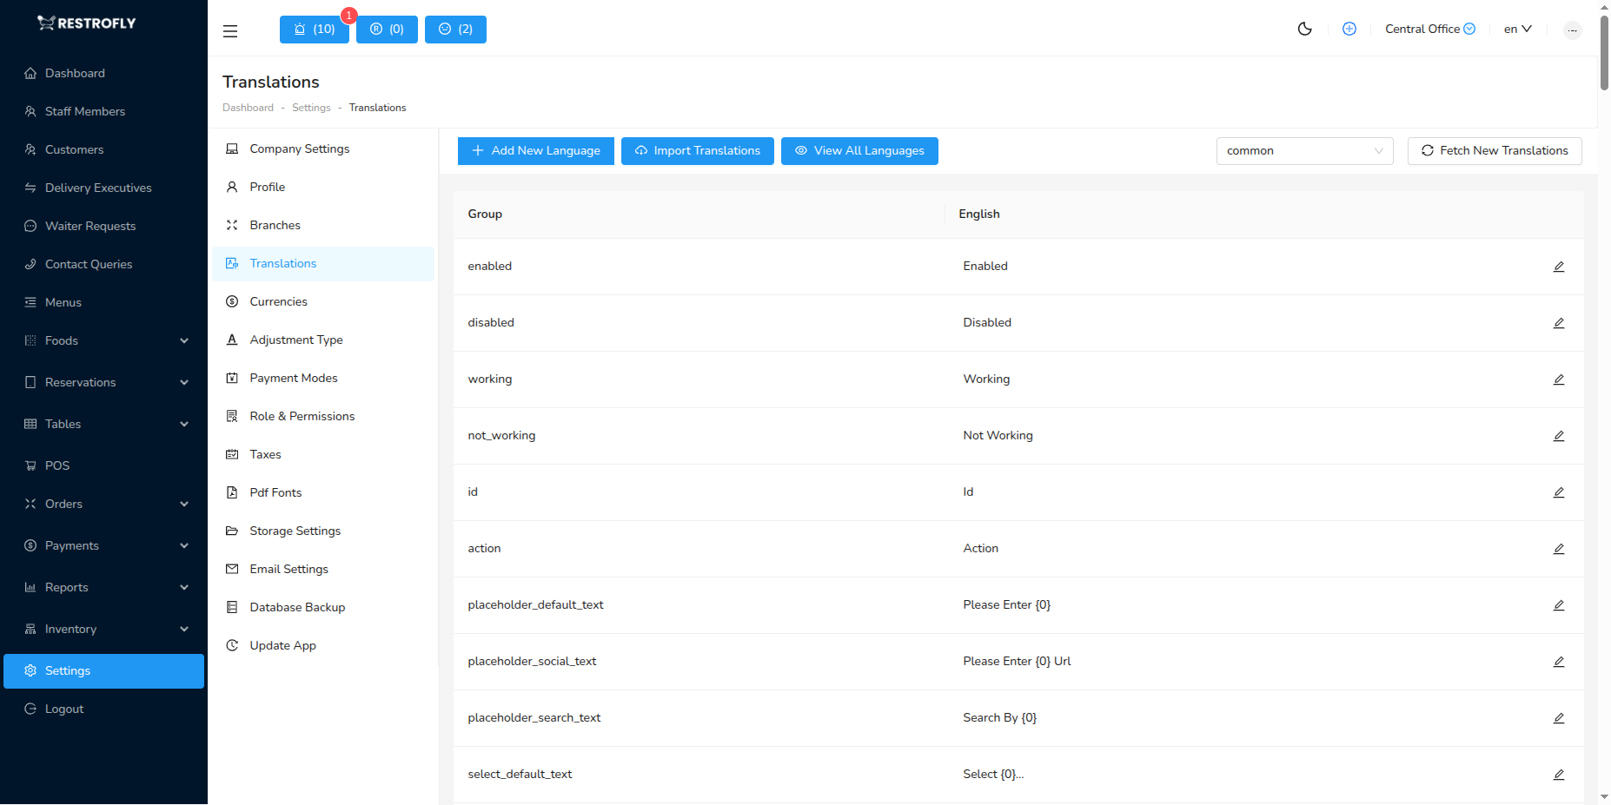Screen dimensions: 1611x805
Task: Click Add New Language button
Action: [x=535, y=151]
